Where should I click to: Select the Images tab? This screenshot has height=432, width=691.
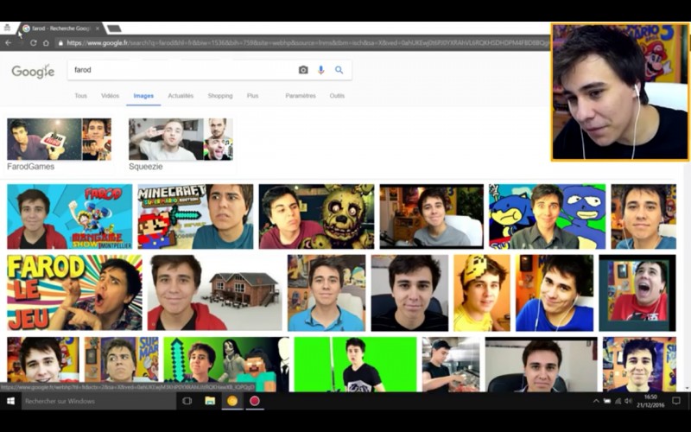click(x=143, y=96)
